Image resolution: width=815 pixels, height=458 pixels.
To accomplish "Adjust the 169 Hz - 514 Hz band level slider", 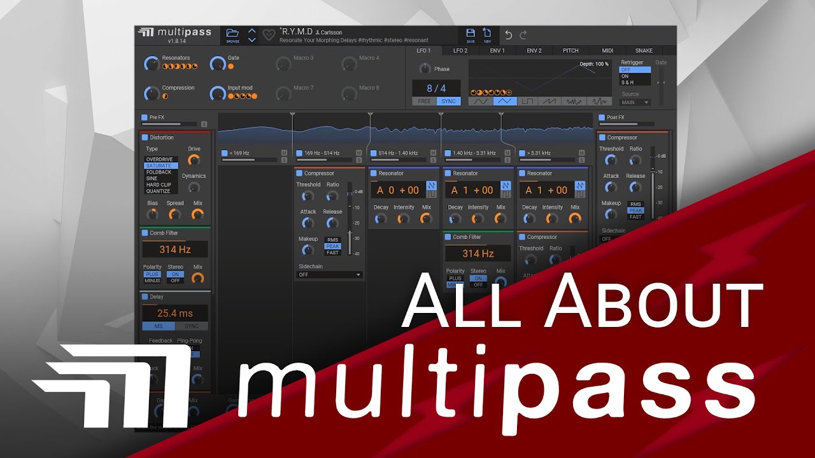I will [325, 160].
